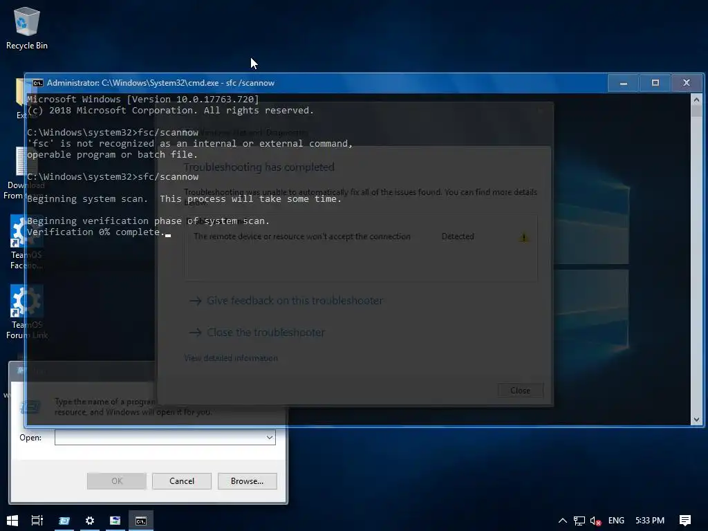Click the cmd scrollbar down arrow
Viewport: 708px width, 531px height.
click(696, 420)
